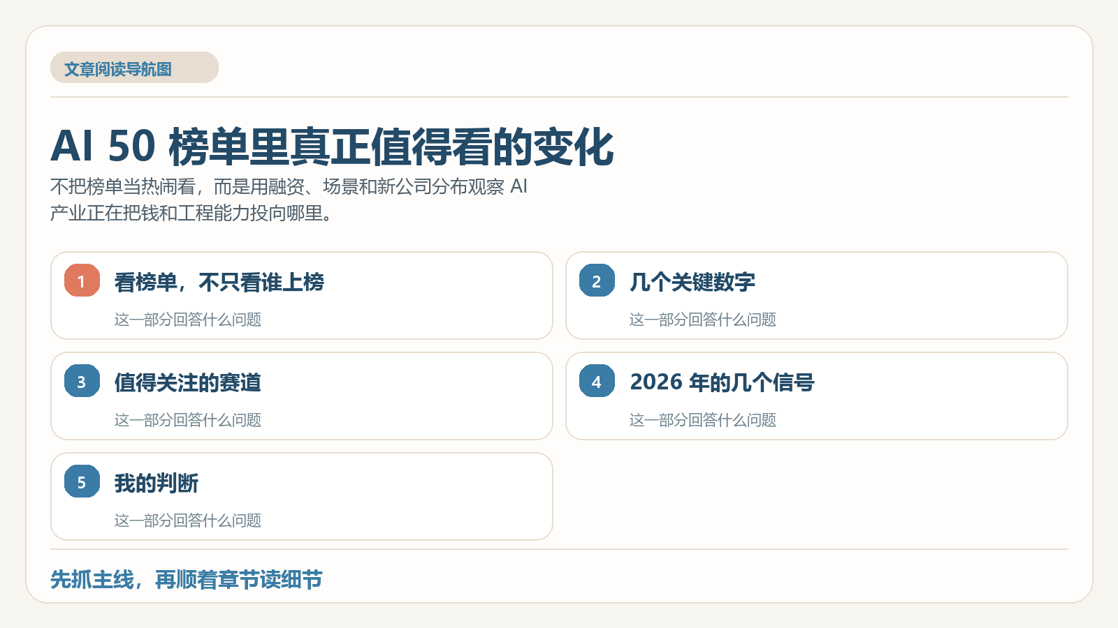This screenshot has width=1118, height=628.
Task: Select the 文章阅读导航图 tag pill
Action: tap(134, 68)
